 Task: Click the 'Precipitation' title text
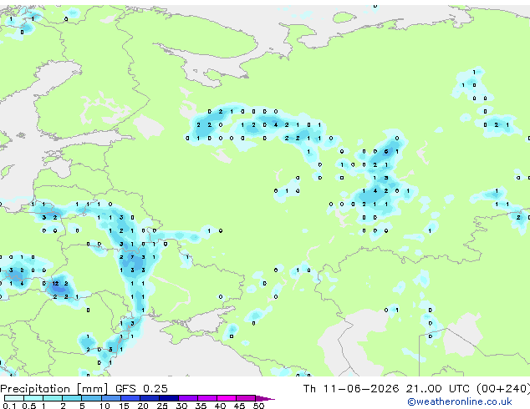click(35, 389)
